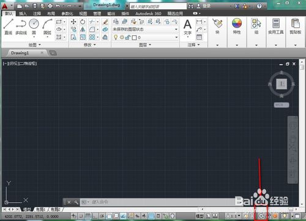This screenshot has width=306, height=221.
Task: Select the Rectangular Array tool
Action: point(92,37)
